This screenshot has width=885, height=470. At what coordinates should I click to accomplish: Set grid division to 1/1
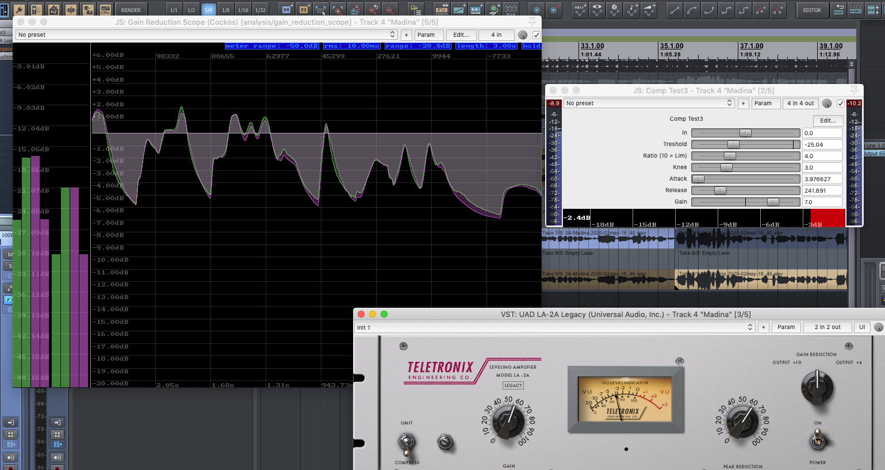click(174, 10)
